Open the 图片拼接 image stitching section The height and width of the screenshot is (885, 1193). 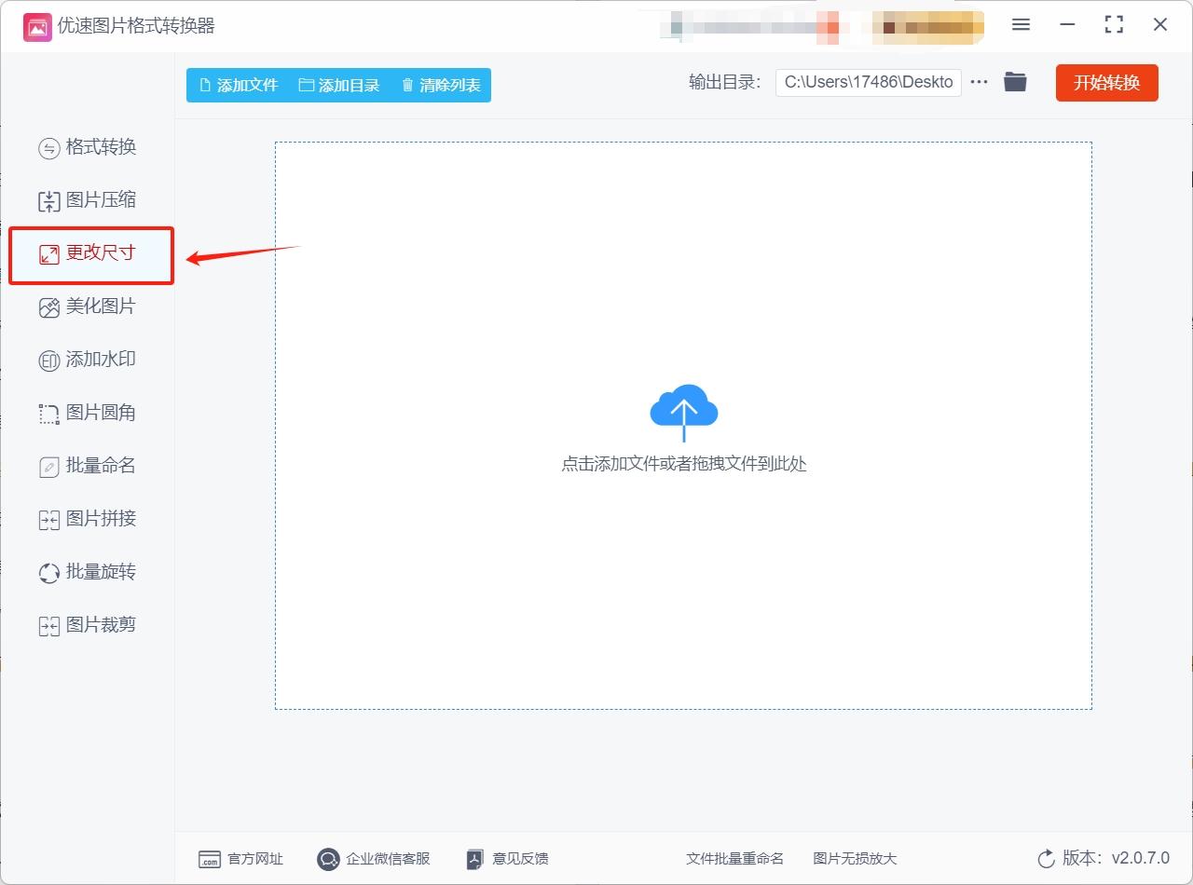coord(88,519)
